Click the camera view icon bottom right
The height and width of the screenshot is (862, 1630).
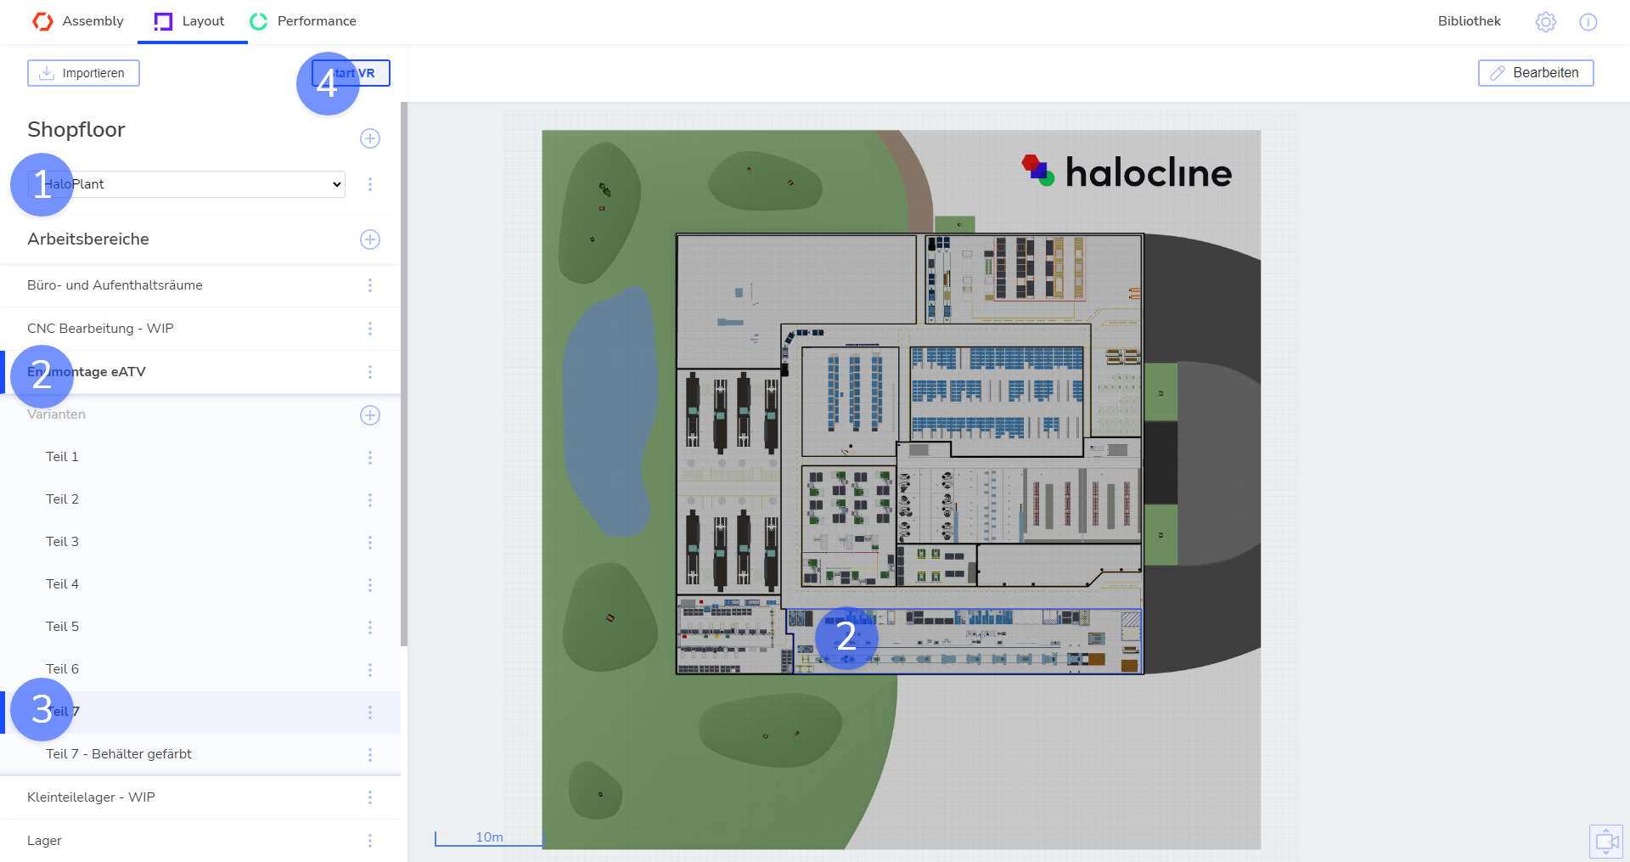click(1606, 842)
